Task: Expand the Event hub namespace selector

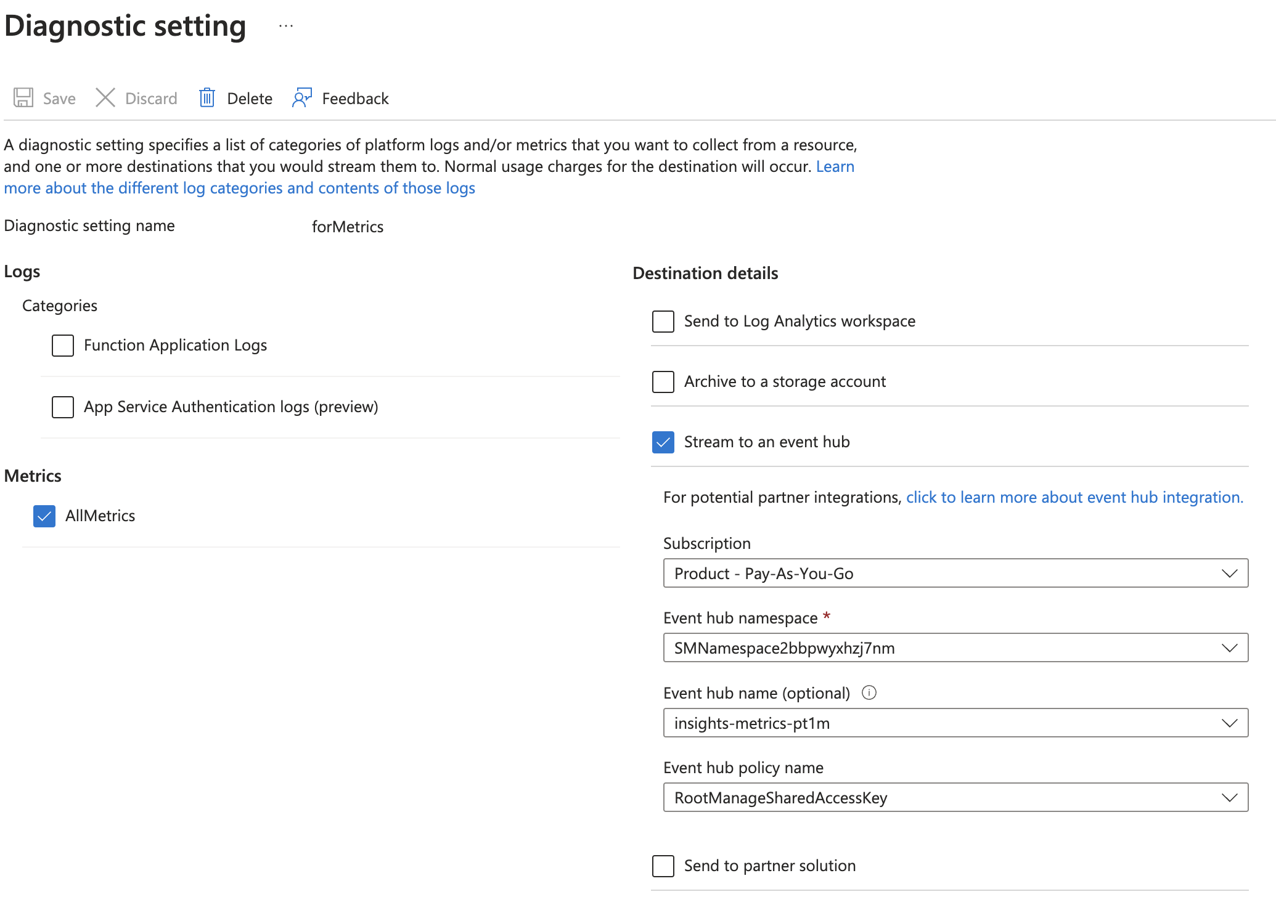Action: pyautogui.click(x=1229, y=647)
